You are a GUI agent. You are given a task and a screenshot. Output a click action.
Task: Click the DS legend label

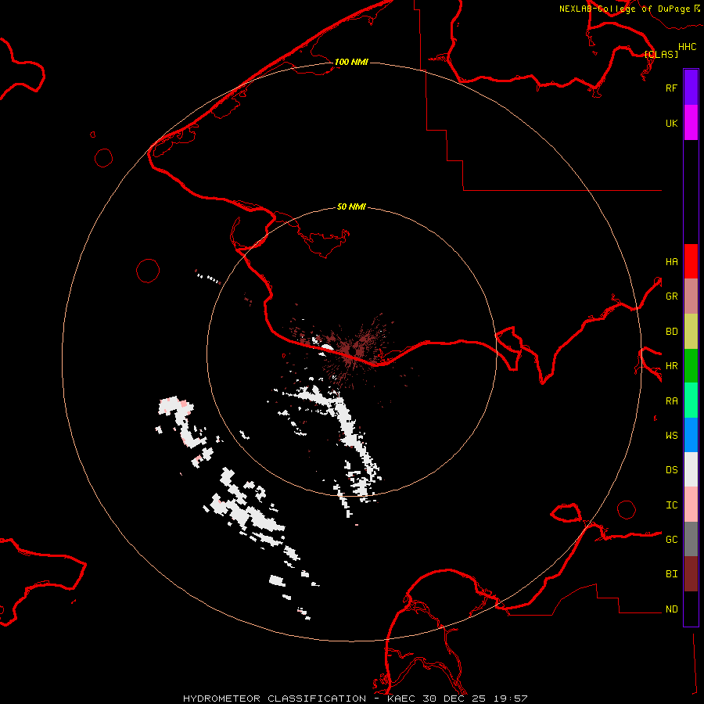click(x=671, y=469)
